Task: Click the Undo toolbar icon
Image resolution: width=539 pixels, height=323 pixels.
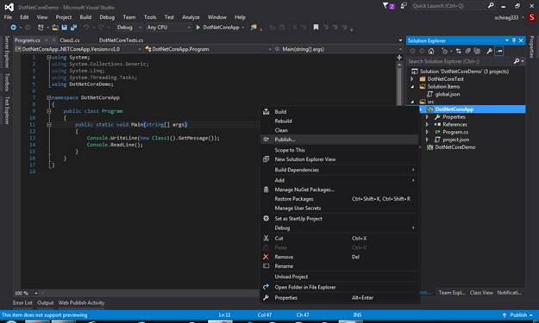Action: tap(86, 27)
